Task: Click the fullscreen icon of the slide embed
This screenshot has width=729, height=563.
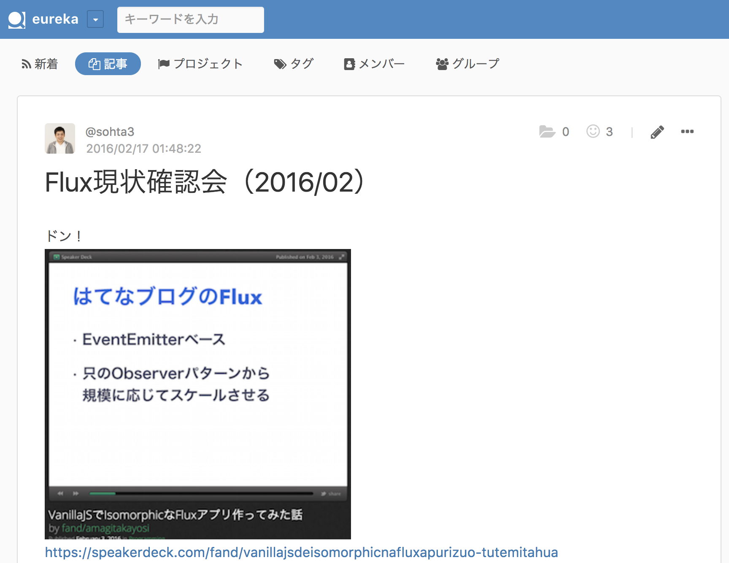Action: pos(341,257)
